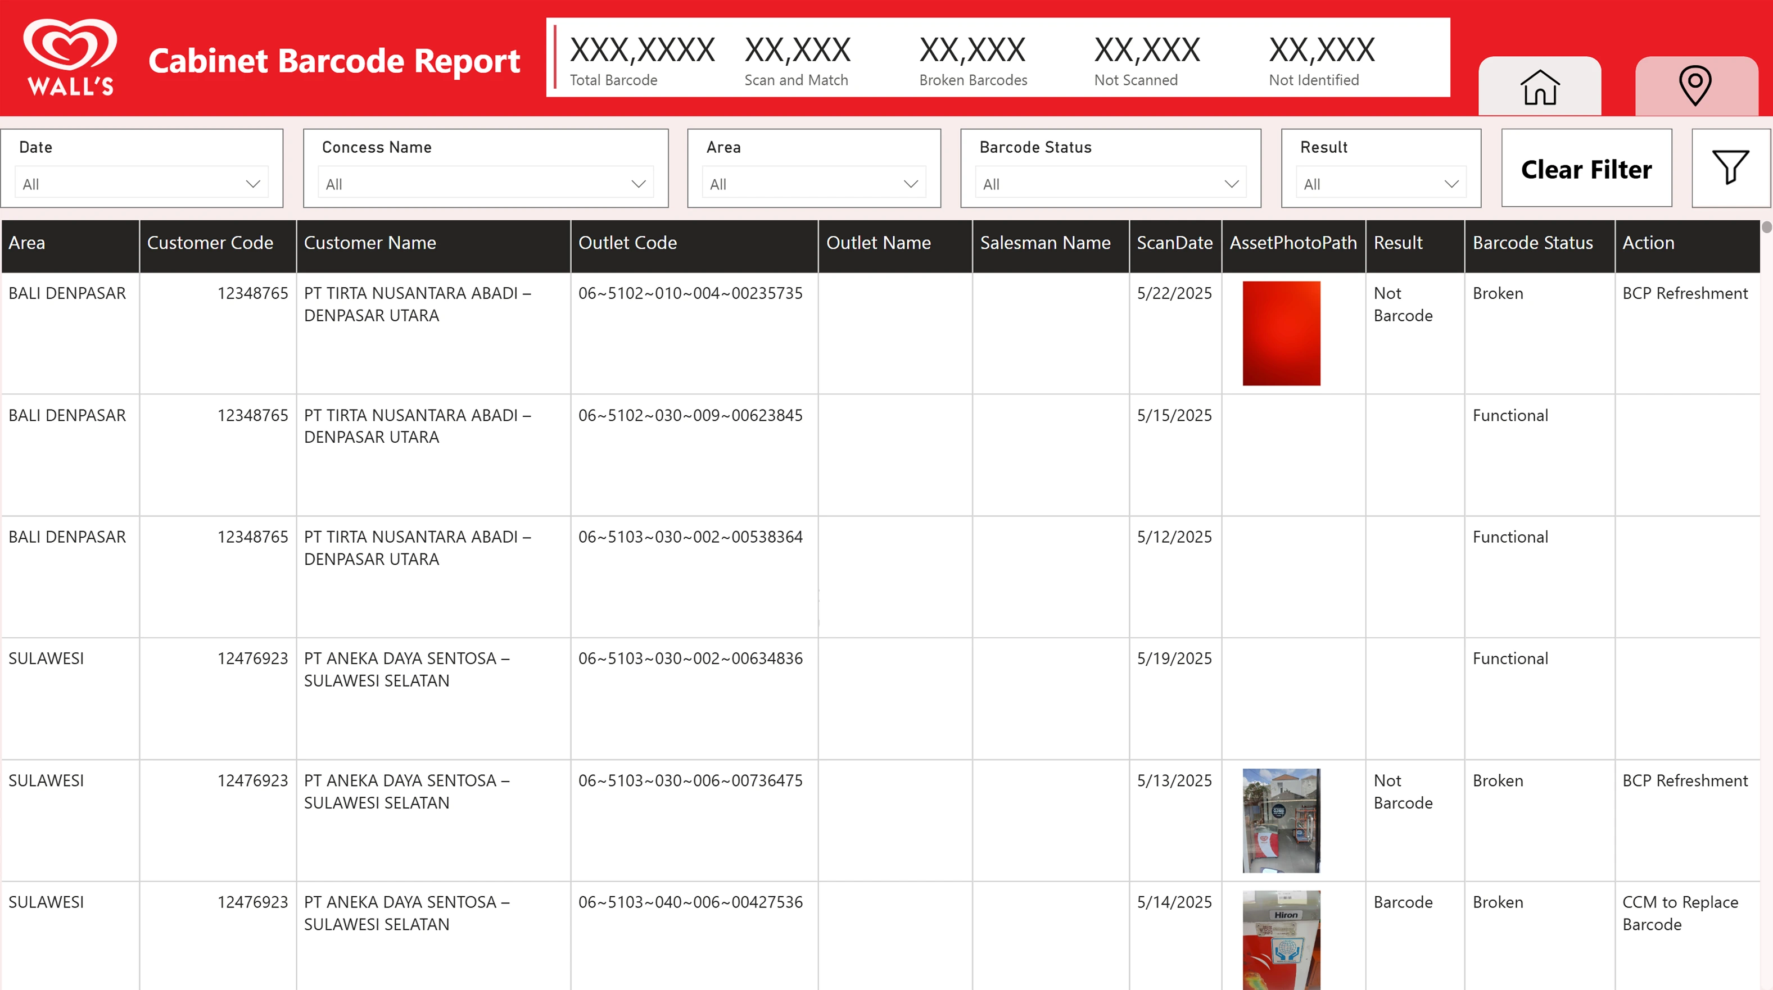Open the map location pin tab

pyautogui.click(x=1694, y=87)
